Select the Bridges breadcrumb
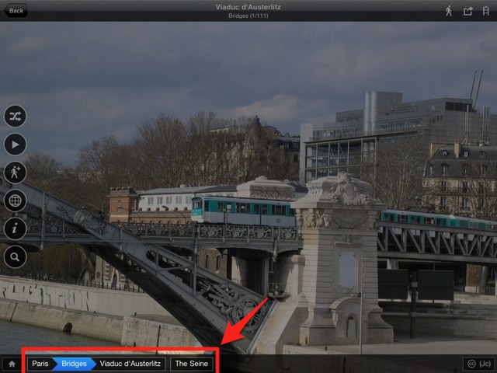 [x=75, y=364]
